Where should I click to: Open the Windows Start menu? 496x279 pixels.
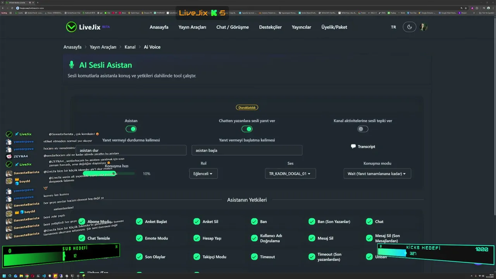(x=5, y=276)
